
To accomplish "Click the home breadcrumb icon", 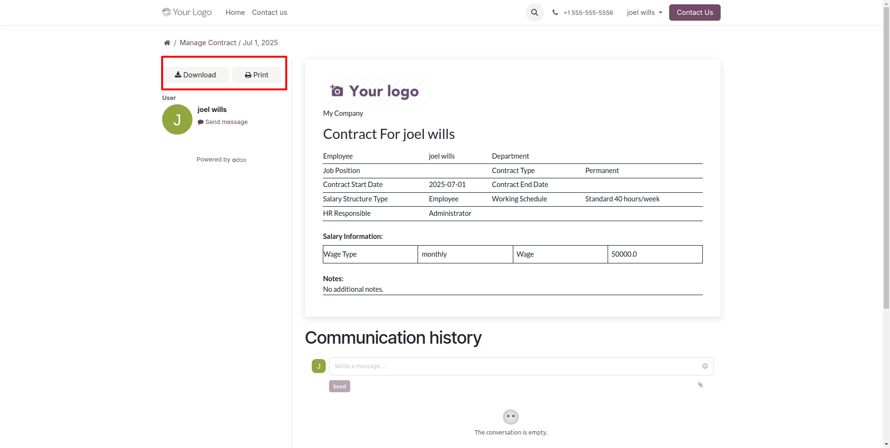I will point(167,43).
